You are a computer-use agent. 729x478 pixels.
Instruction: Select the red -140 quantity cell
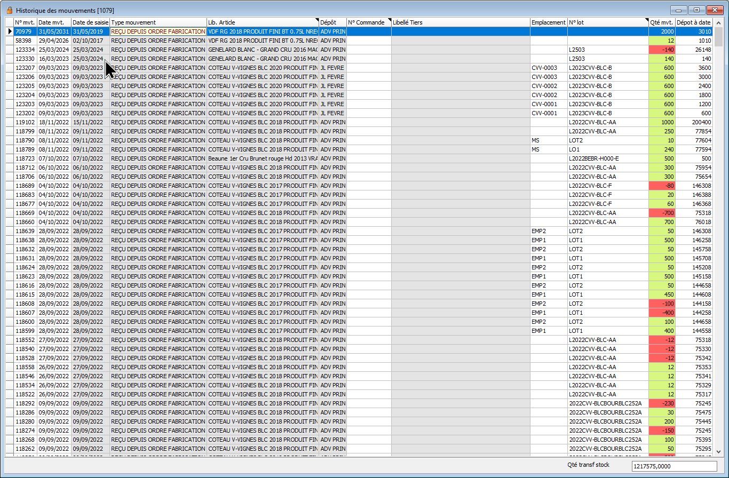[662, 50]
